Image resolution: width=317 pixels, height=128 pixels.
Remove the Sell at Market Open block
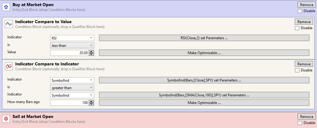click(x=306, y=117)
